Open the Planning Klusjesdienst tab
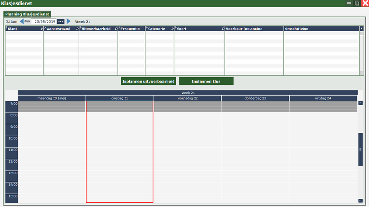 click(27, 14)
